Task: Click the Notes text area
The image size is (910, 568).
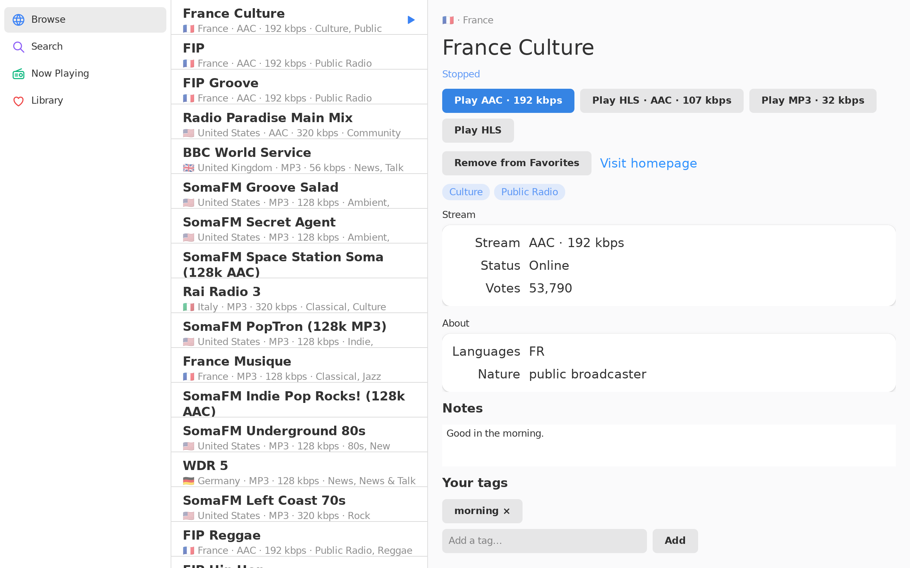Action: (669, 446)
